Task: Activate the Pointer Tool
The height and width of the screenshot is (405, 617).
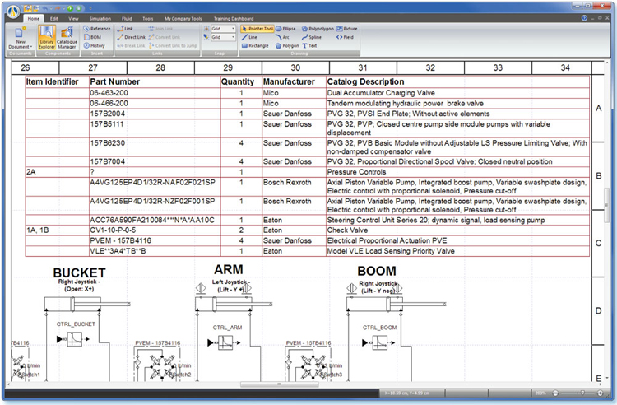Action: pyautogui.click(x=257, y=29)
